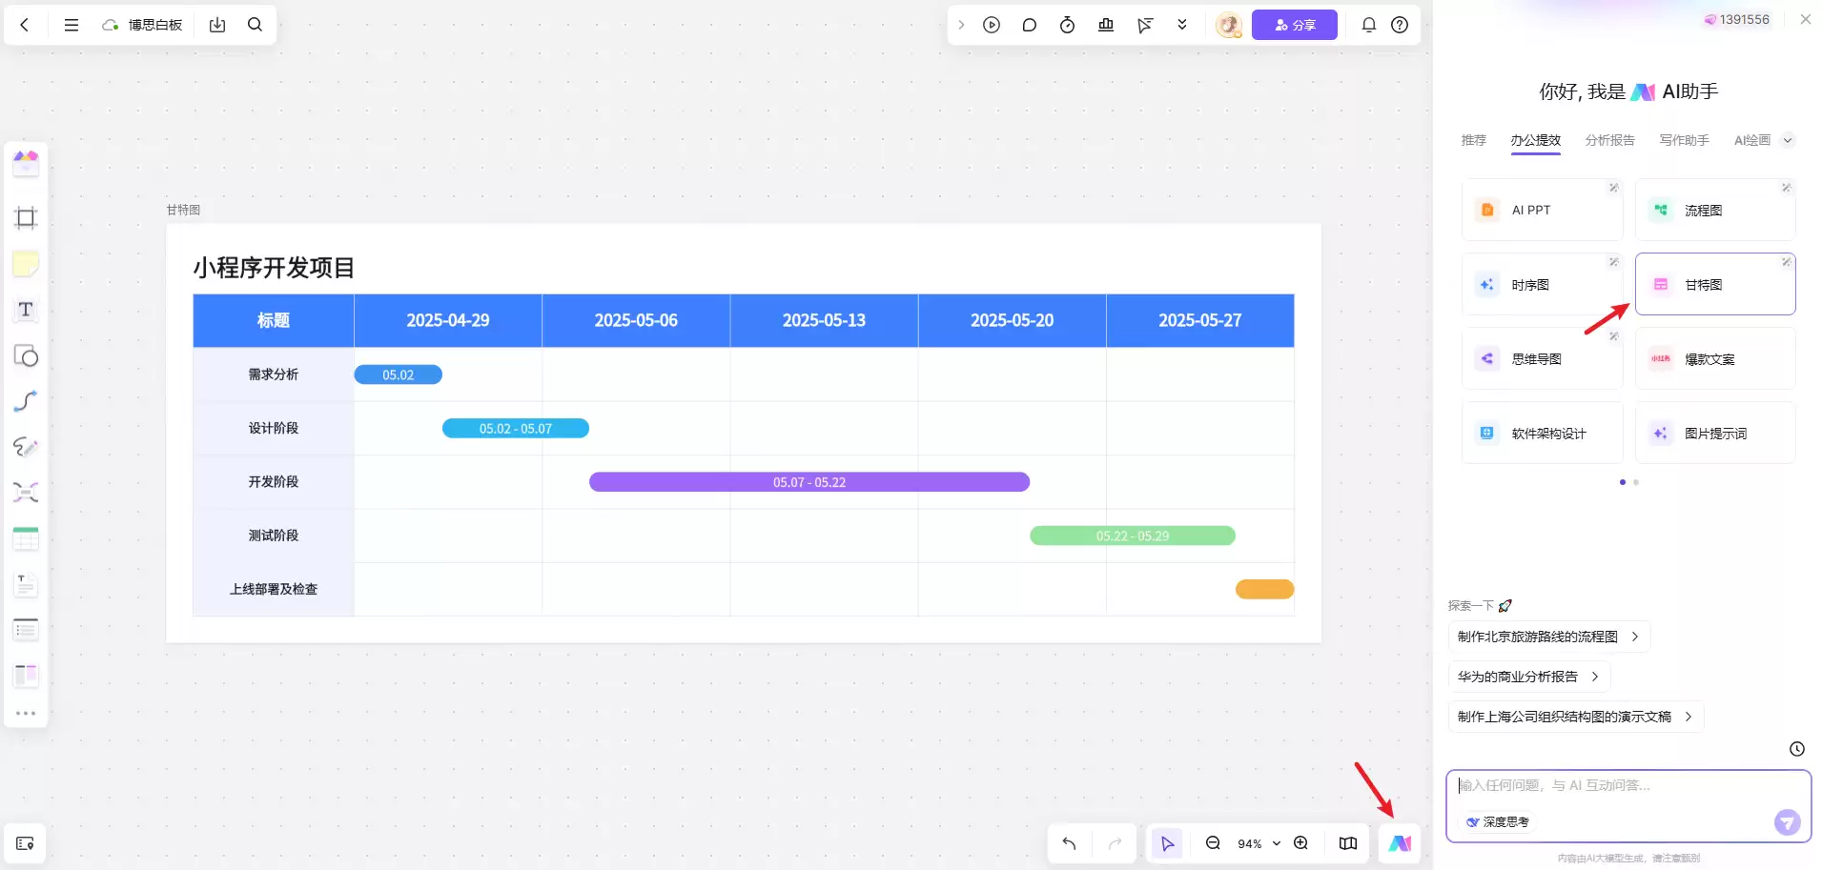Click suggestion 制作北京旅游路线的流程图
Viewport: 1822px width, 870px height.
pos(1548,637)
